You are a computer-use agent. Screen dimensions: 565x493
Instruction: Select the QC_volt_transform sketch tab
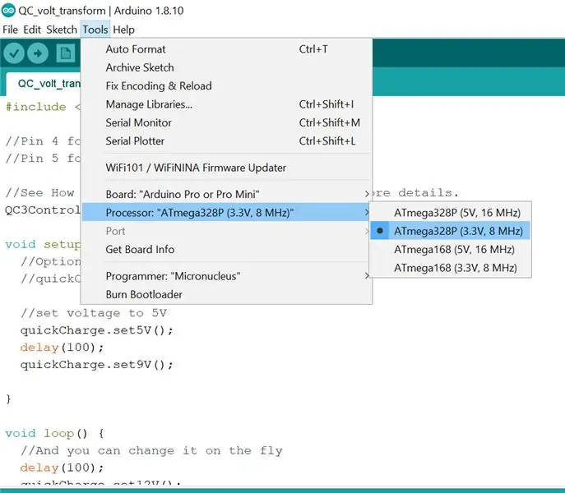(44, 84)
